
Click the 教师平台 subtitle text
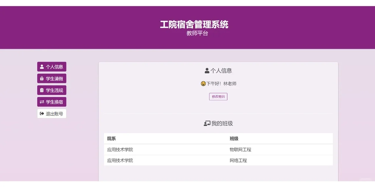coord(197,33)
